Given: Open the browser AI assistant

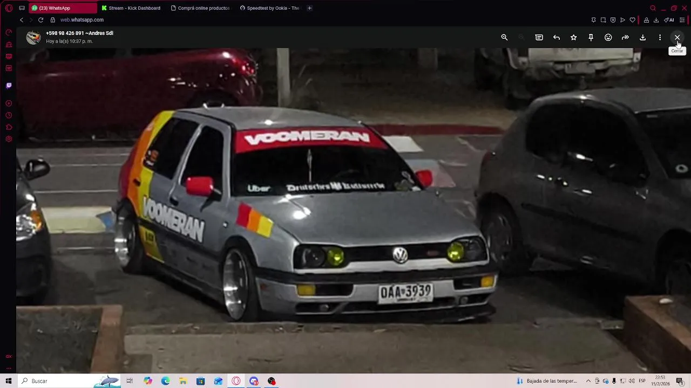Looking at the screenshot, I should [669, 20].
